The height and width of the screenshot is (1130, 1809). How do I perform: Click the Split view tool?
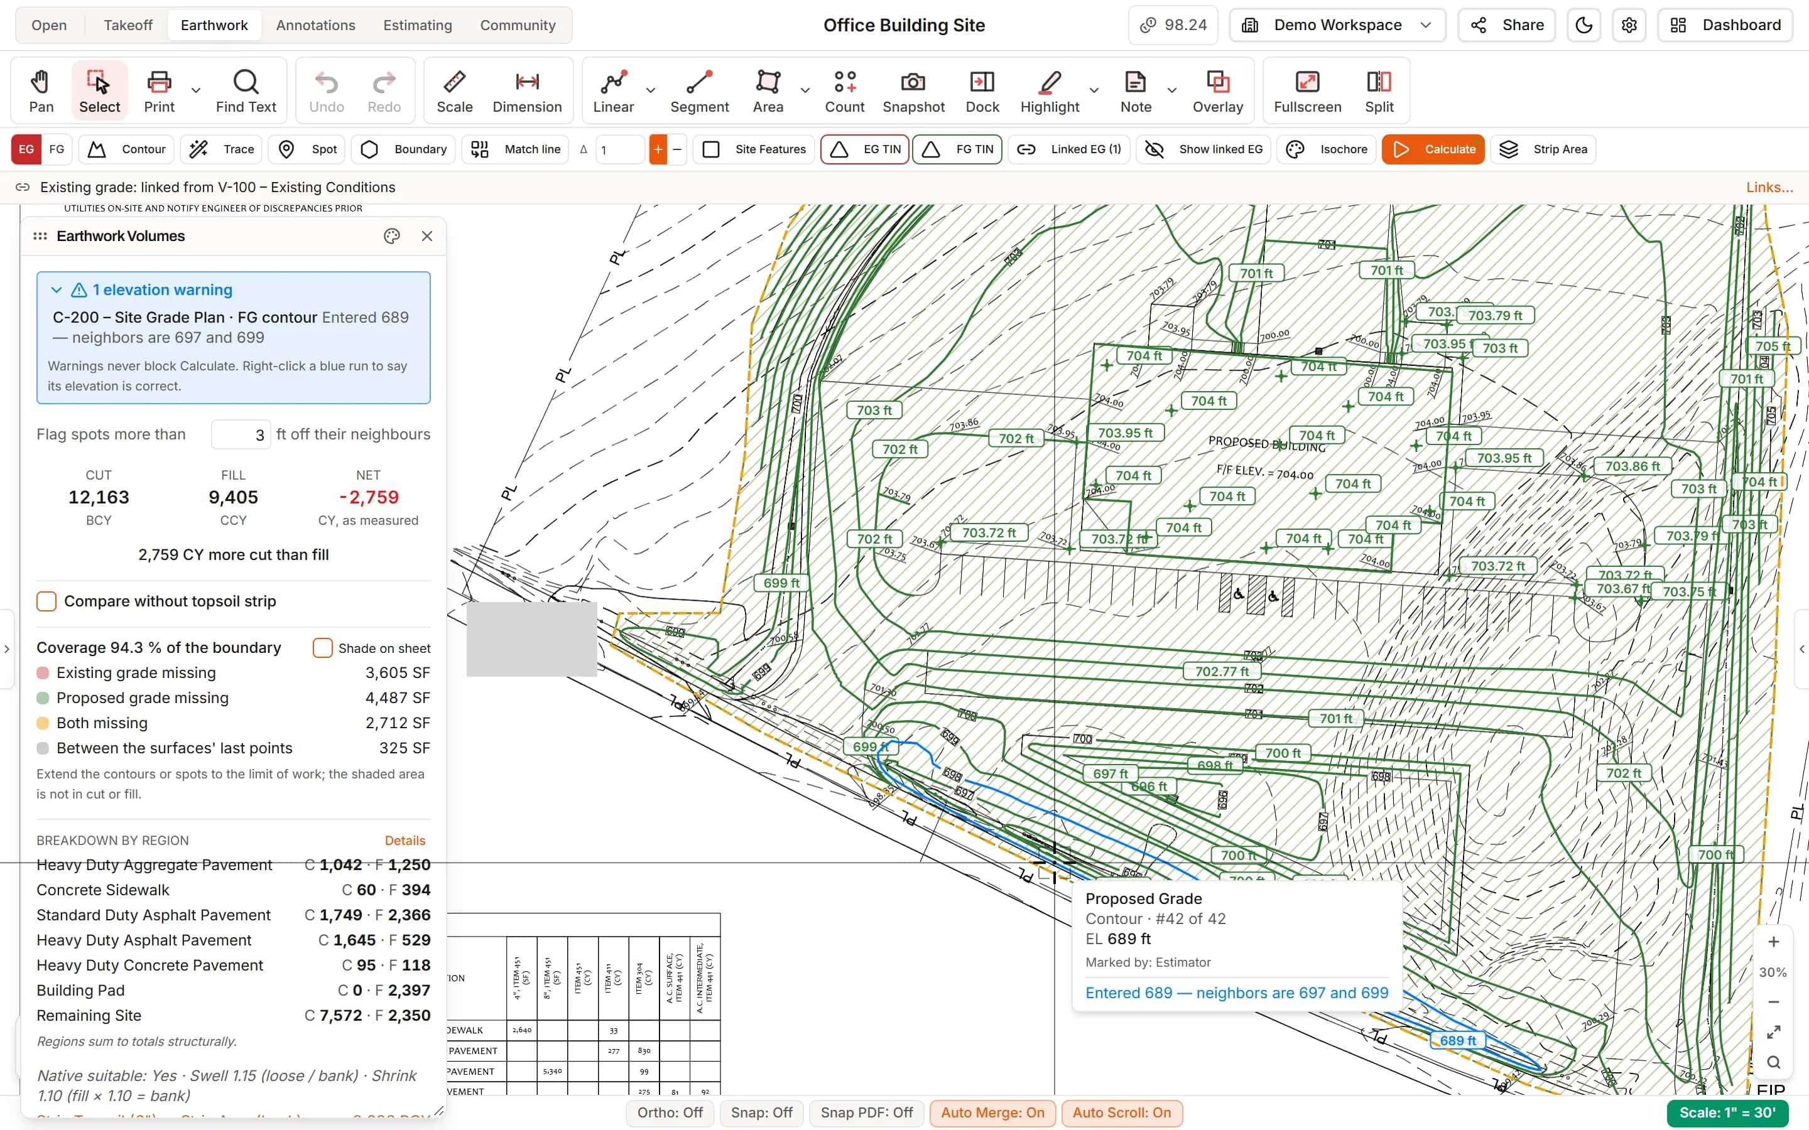point(1379,90)
